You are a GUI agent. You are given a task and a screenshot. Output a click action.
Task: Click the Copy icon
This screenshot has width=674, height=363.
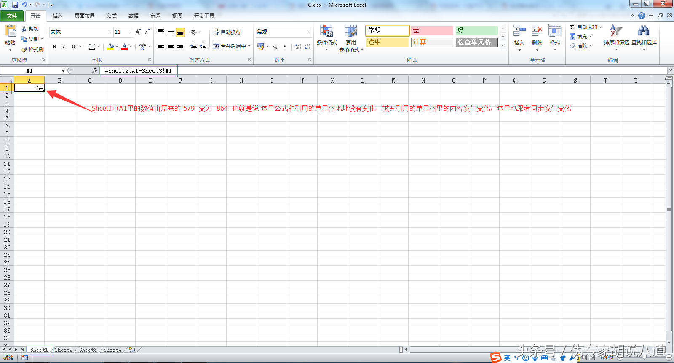click(24, 39)
